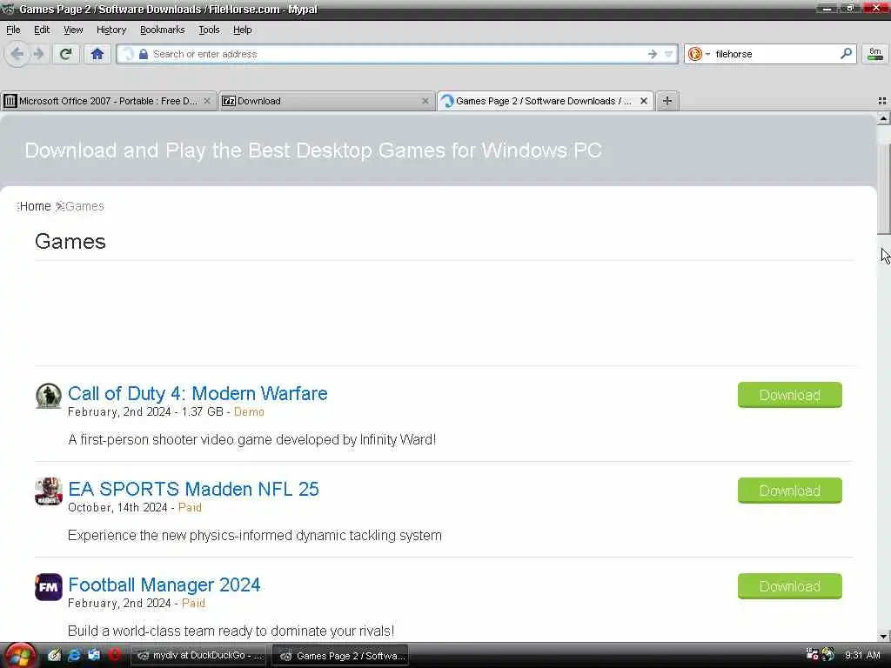Open the Help menu

(x=242, y=30)
